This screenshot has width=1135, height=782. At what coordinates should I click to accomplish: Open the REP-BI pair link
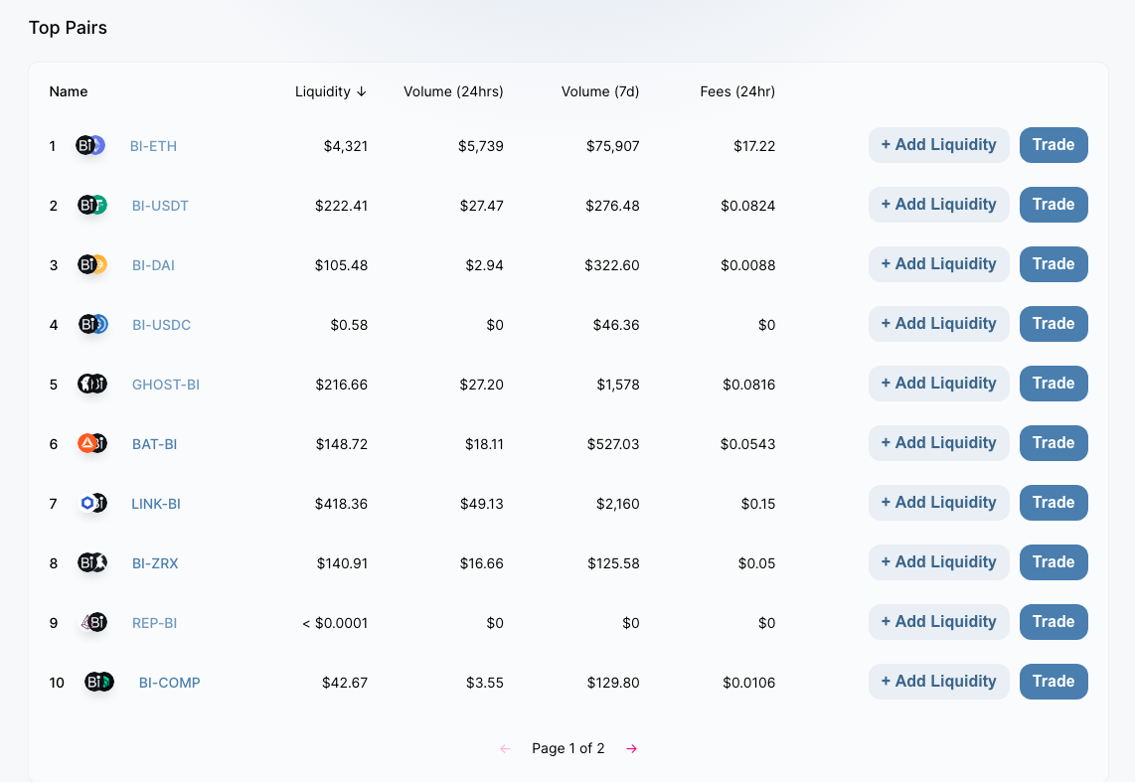pos(154,623)
